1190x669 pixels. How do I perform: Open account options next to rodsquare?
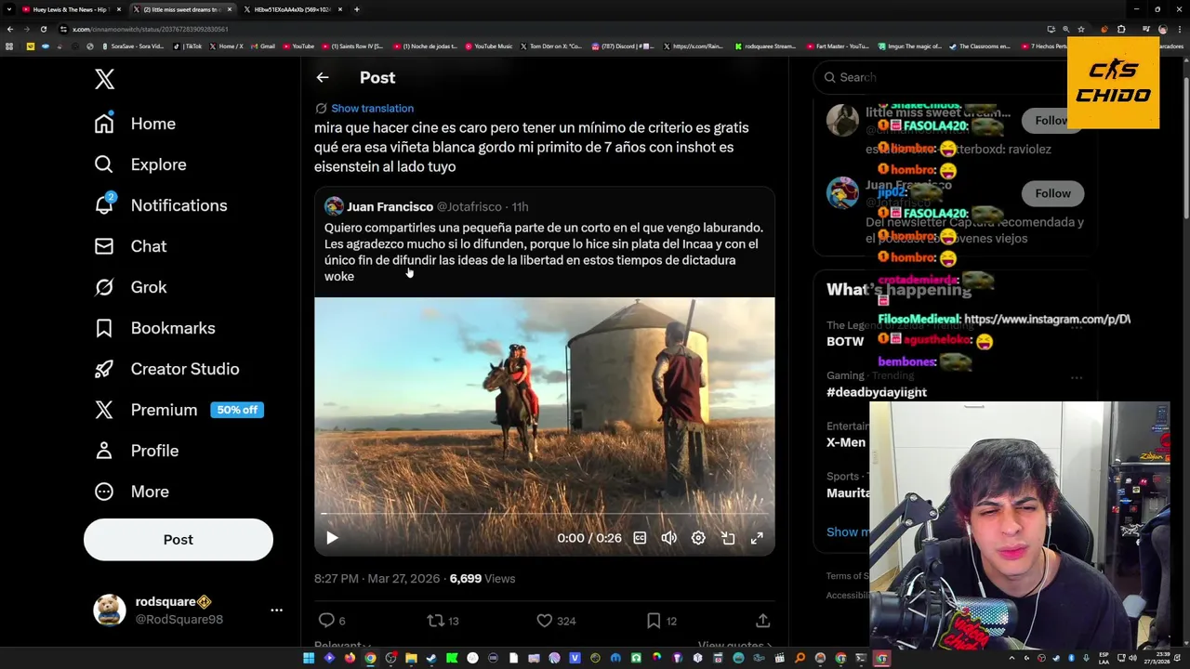click(x=276, y=610)
